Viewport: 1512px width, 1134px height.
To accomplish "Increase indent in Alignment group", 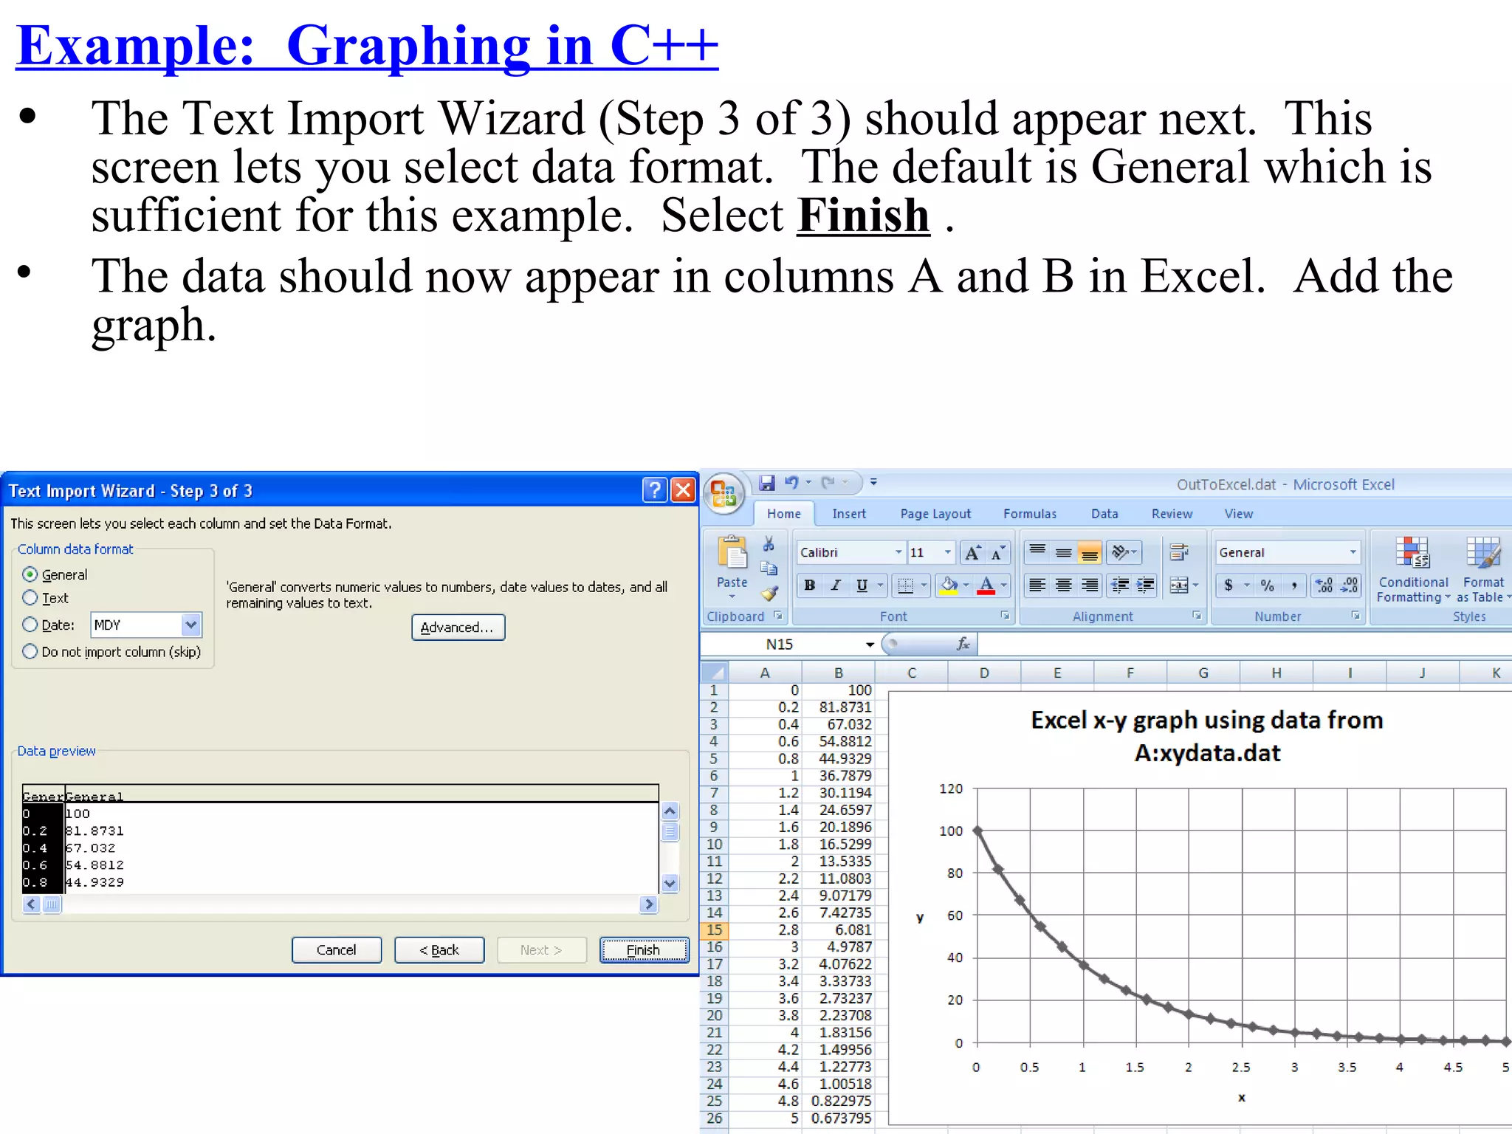I will coord(1145,585).
